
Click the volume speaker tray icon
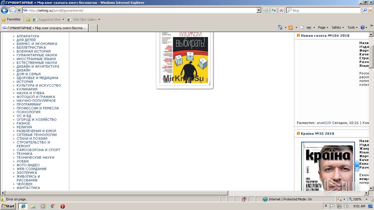346,206
